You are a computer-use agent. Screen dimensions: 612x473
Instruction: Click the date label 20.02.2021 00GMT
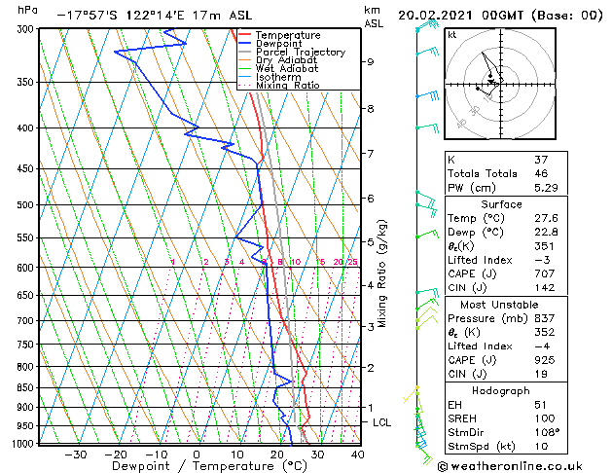click(x=460, y=16)
